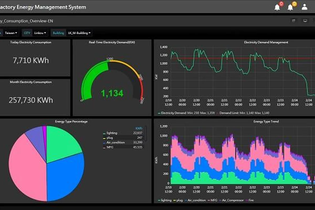Click the Month Electricity Consumption panel title
The width and height of the screenshot is (315, 210).
[x=31, y=82]
